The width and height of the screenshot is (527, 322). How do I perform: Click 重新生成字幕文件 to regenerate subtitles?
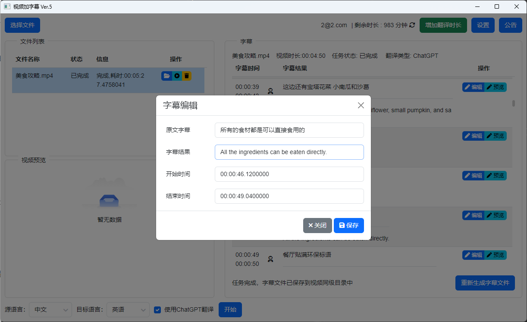(485, 283)
